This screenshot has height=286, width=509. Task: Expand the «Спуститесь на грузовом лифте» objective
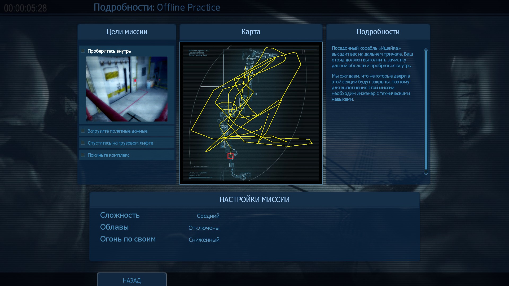(120, 143)
